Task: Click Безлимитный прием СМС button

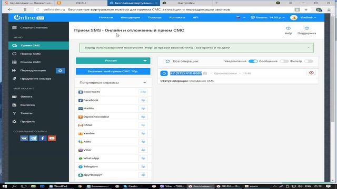Action: click(113, 71)
